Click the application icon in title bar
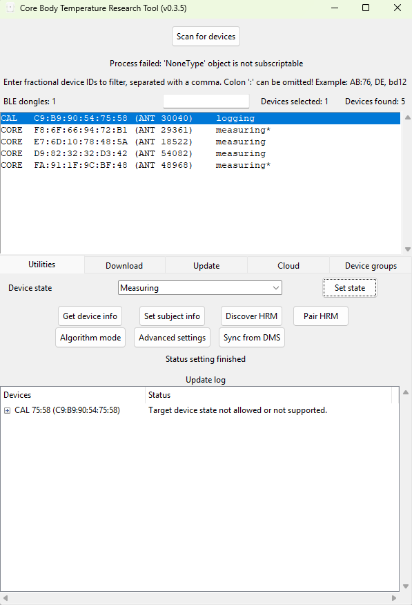 (10, 8)
